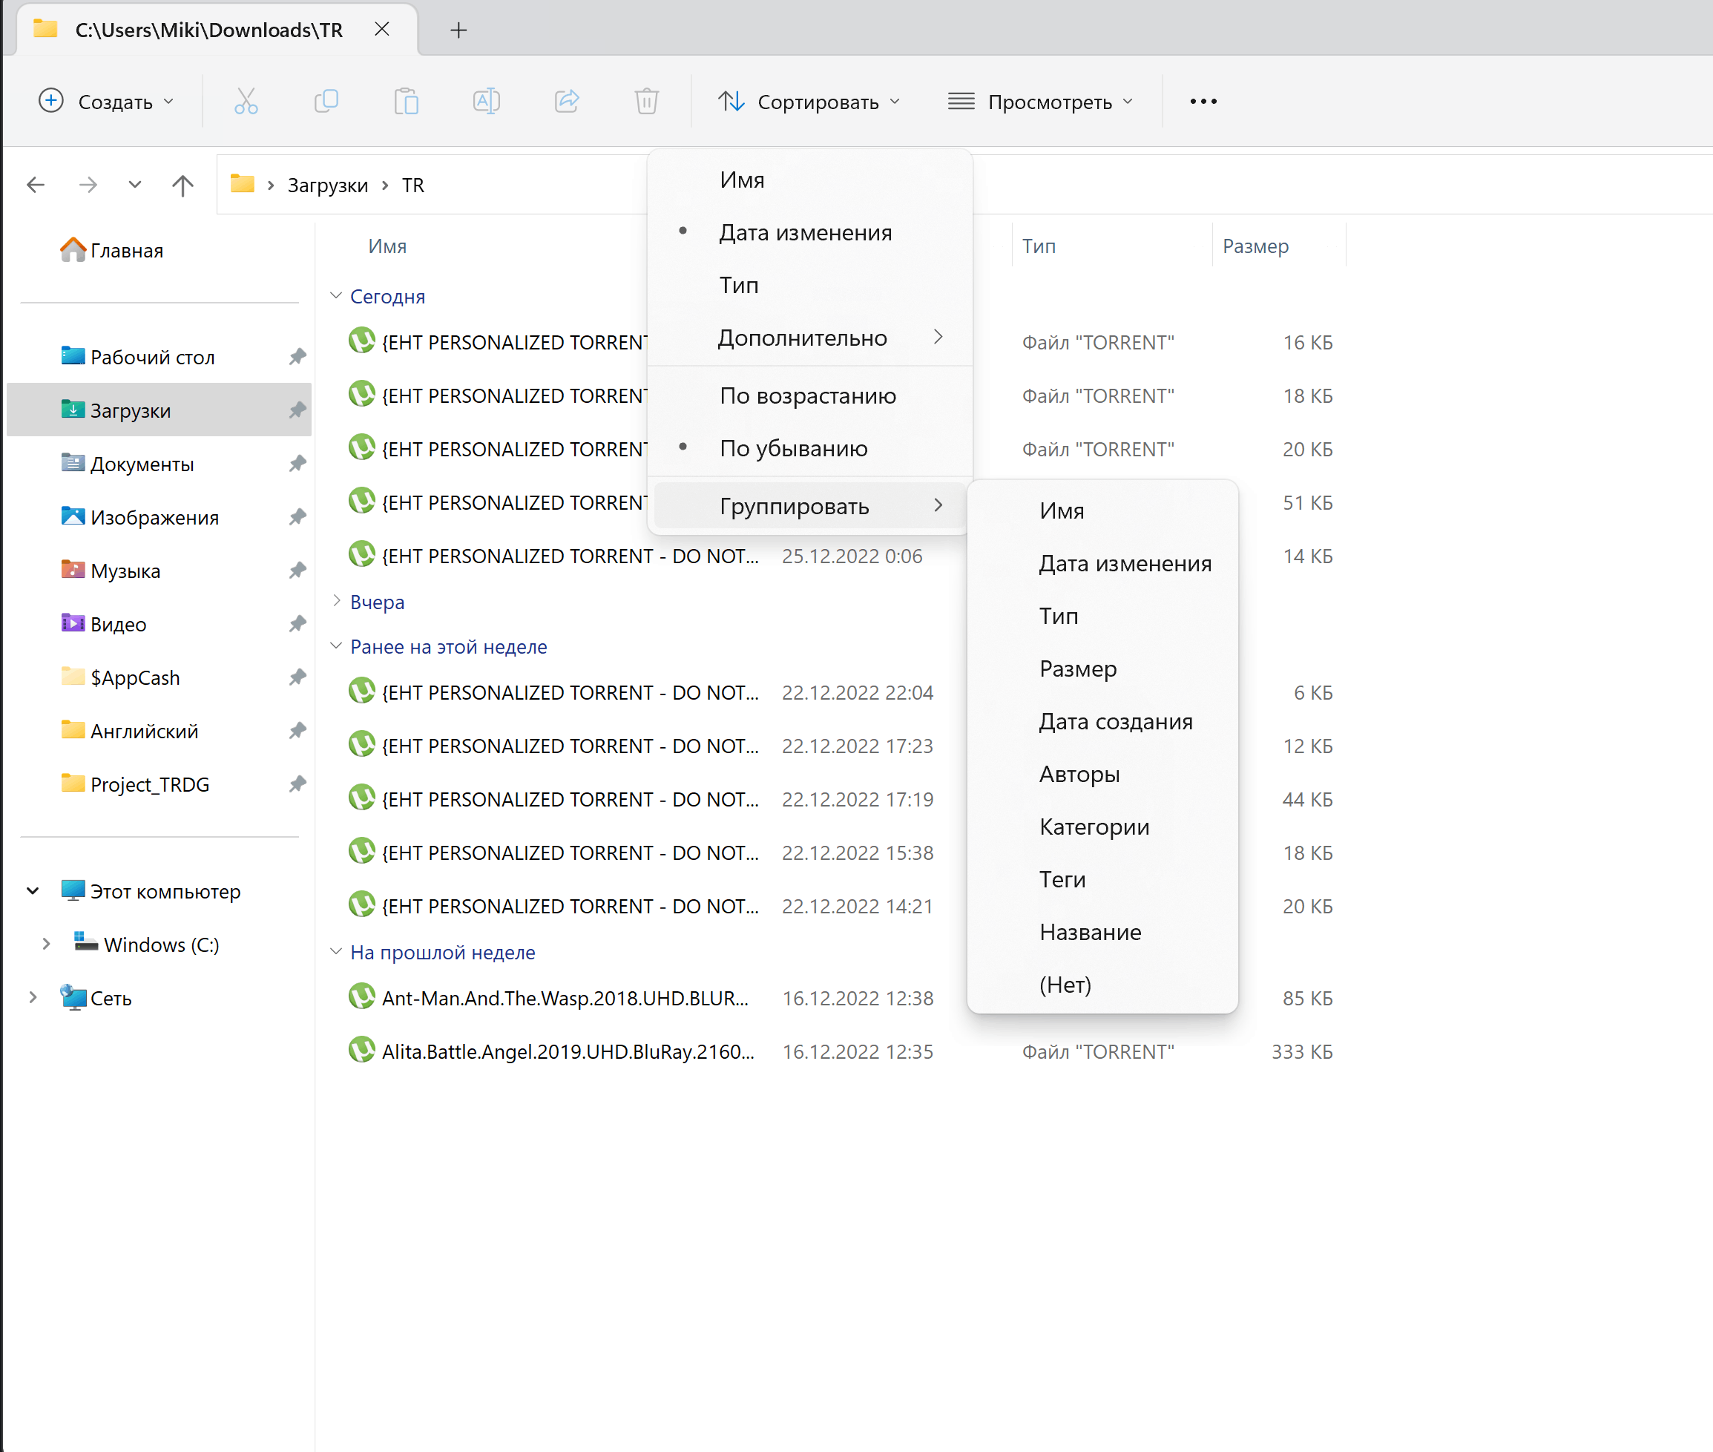Group by Категории in the submenu
The height and width of the screenshot is (1452, 1713).
click(x=1102, y=827)
